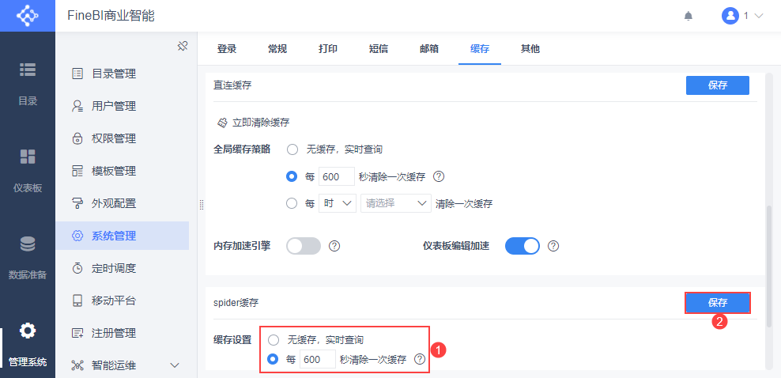781x378 pixels.
Task: Switch to the 常规 tab
Action: (277, 49)
